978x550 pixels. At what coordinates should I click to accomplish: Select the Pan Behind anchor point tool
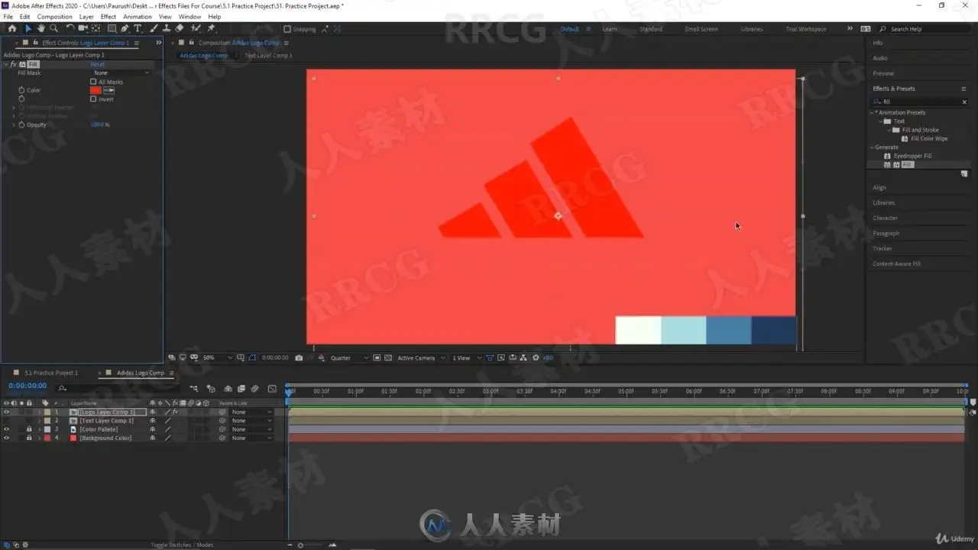click(x=96, y=29)
